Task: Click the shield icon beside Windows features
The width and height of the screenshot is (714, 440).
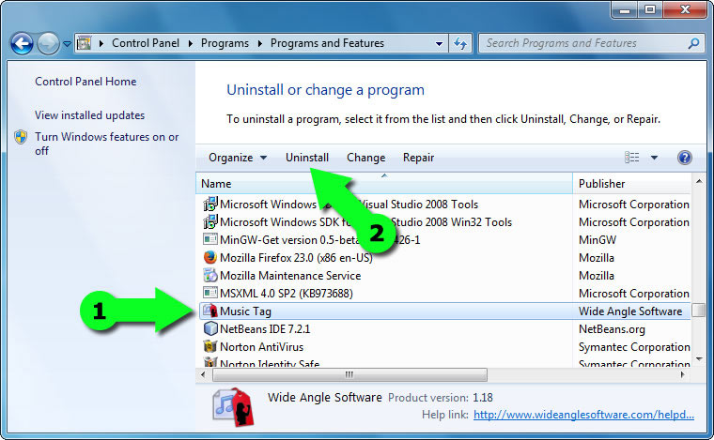Action: click(x=21, y=137)
